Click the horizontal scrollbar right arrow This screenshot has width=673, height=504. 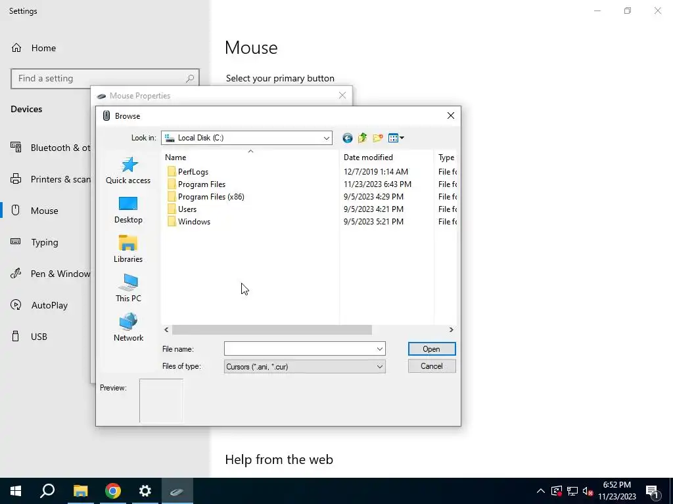click(451, 330)
